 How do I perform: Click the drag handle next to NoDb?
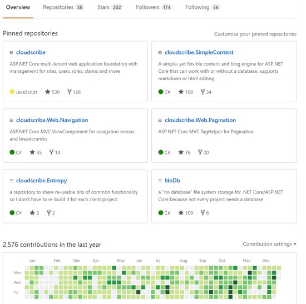tap(160, 181)
